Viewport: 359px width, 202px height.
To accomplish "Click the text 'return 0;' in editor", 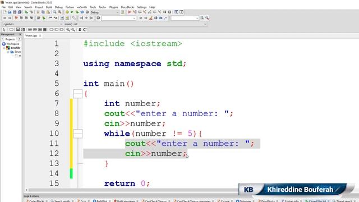I will [127, 183].
